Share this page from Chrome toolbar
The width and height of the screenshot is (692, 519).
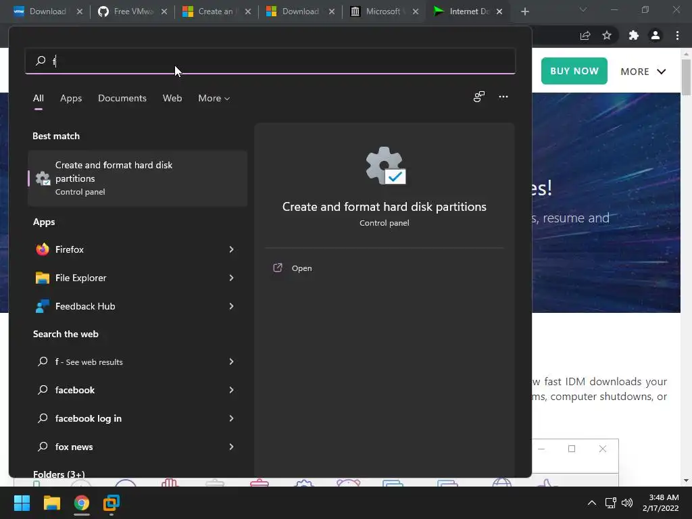click(x=585, y=35)
